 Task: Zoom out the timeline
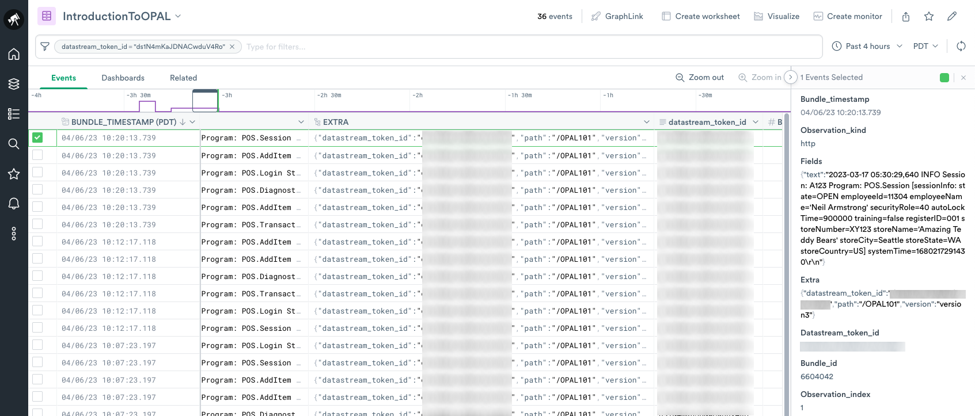click(700, 77)
